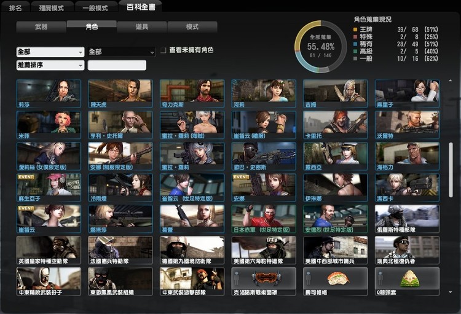Select the 陳天虎 character card
The height and width of the screenshot is (314, 461).
pos(120,93)
